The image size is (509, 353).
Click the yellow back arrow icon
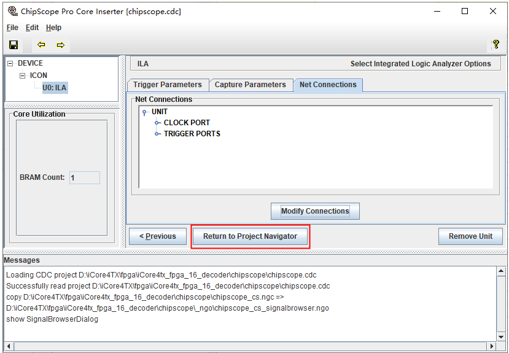pyautogui.click(x=41, y=45)
